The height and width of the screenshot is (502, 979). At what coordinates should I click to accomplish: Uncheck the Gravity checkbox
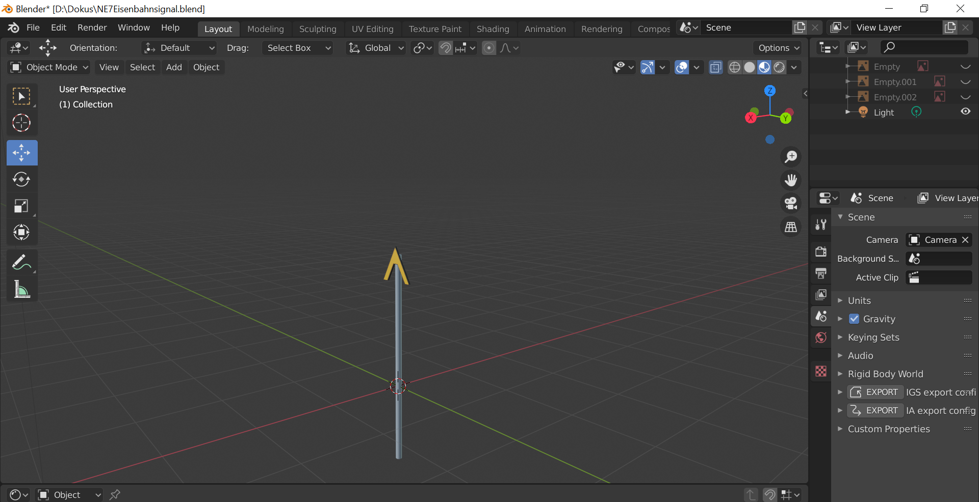(854, 319)
